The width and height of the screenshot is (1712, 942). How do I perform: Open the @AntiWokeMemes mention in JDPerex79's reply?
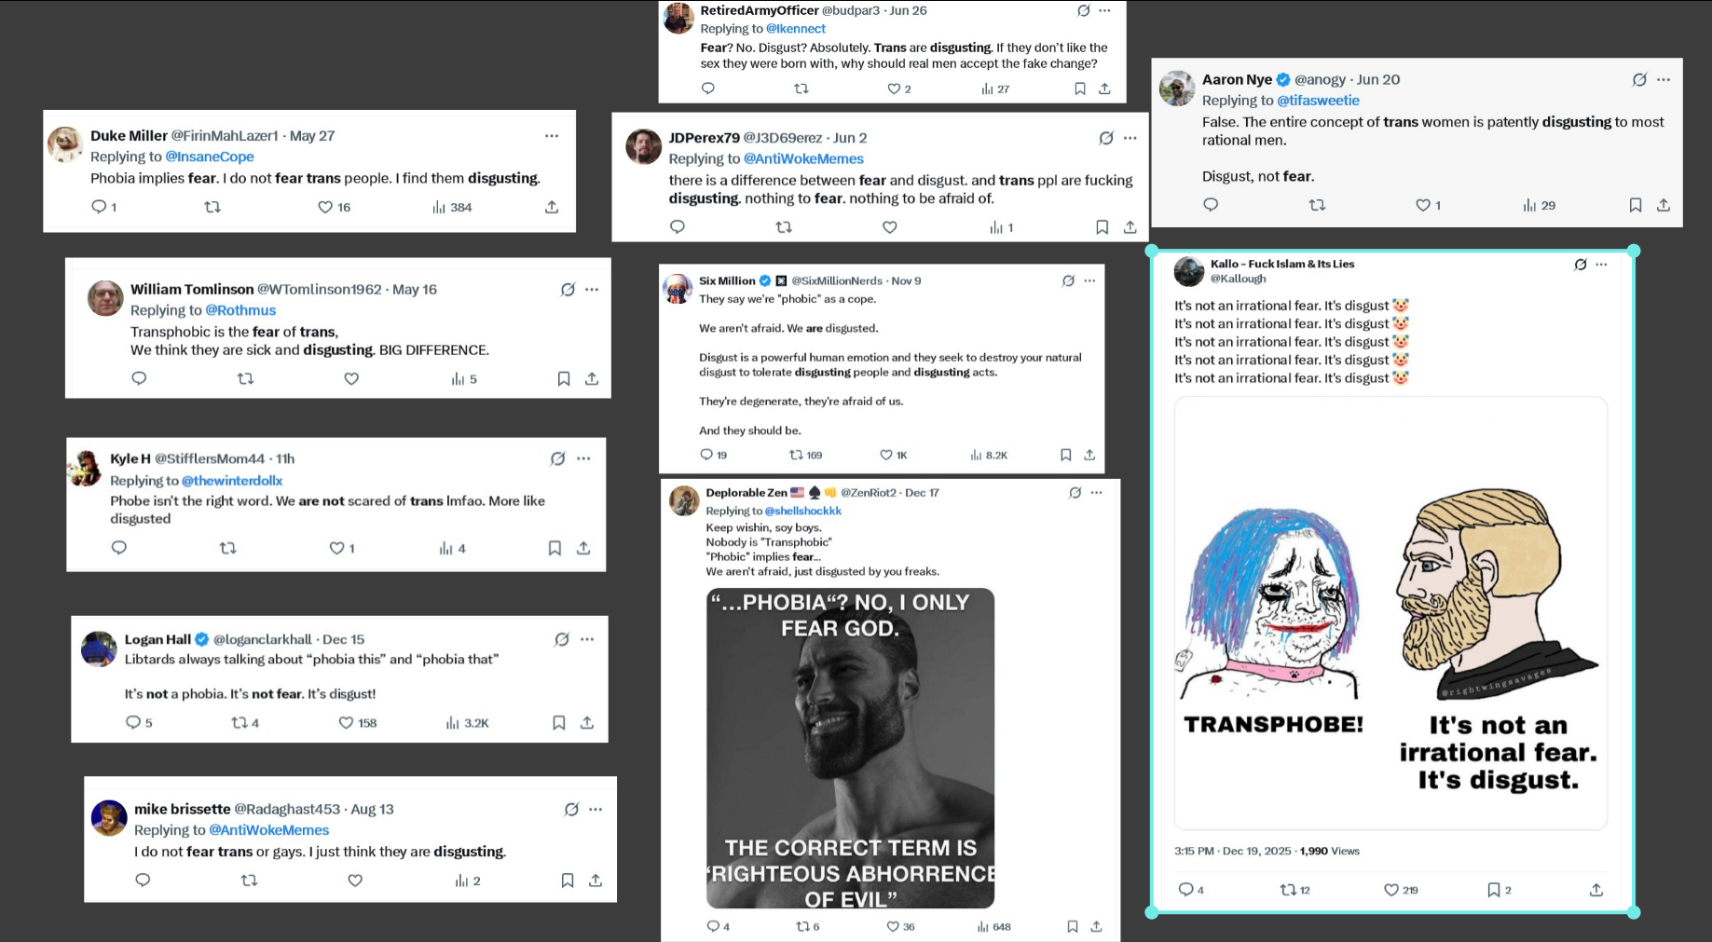[803, 158]
